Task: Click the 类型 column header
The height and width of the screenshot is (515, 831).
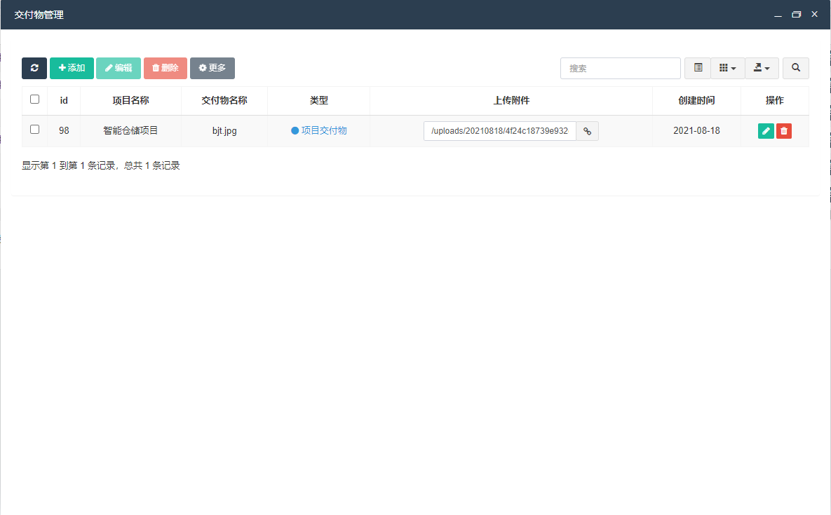Action: [x=318, y=101]
